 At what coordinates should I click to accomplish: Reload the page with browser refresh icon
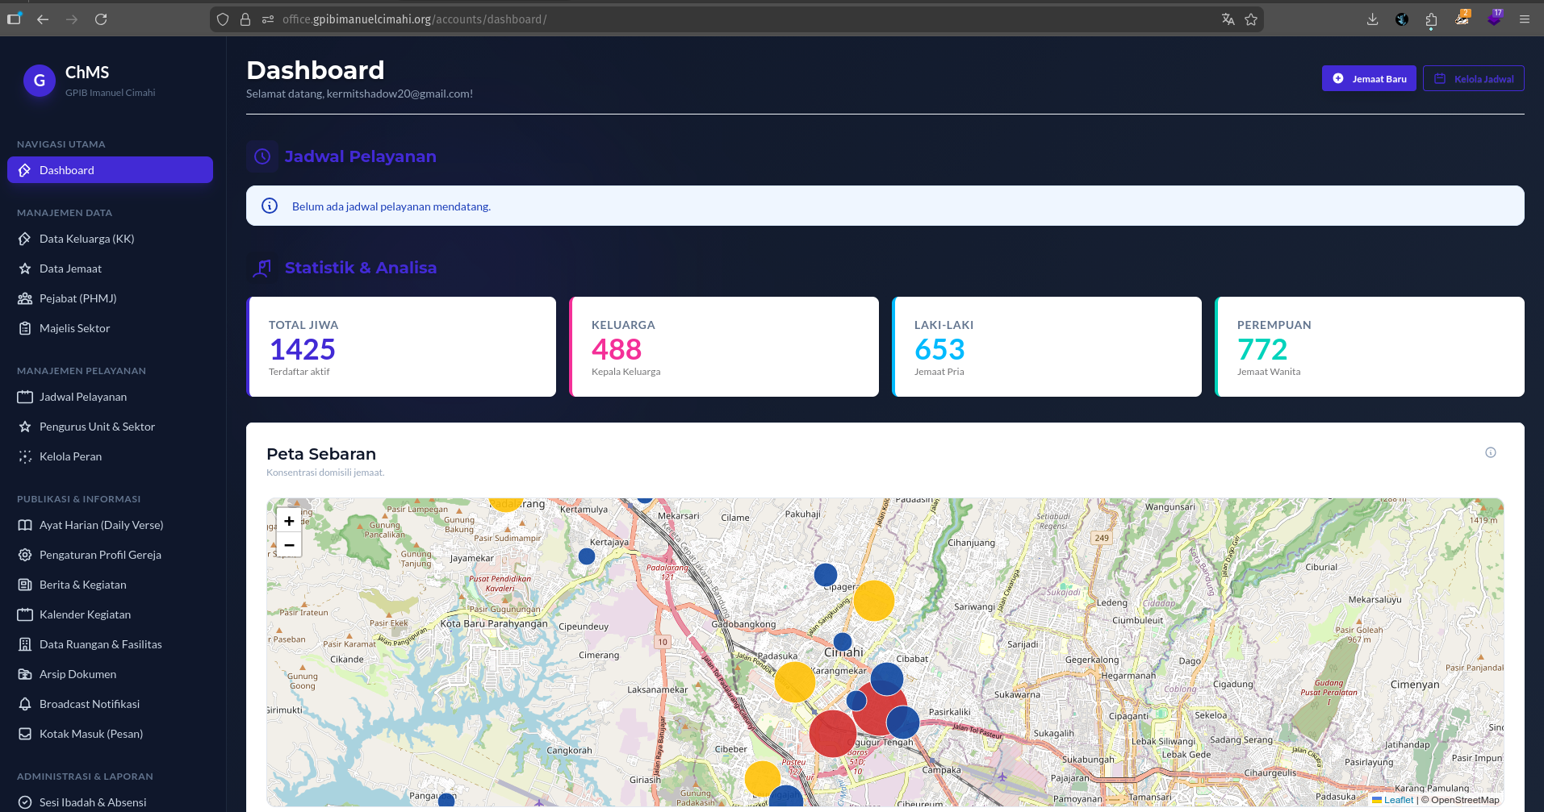coord(101,19)
